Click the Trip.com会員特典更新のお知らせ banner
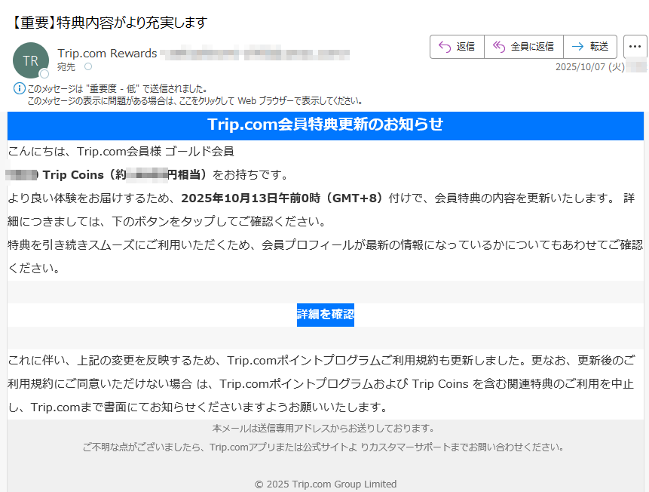Viewport: 649px width, 492px height. [325, 125]
